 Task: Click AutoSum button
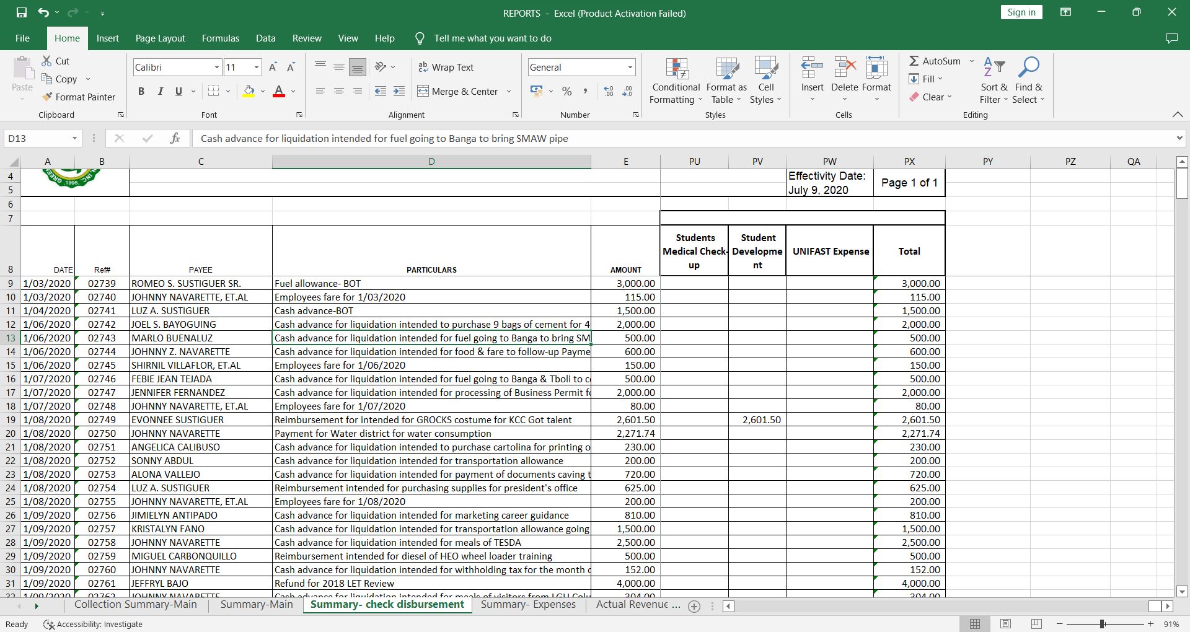pyautogui.click(x=935, y=61)
